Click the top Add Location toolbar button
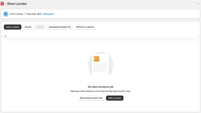Viewport: 201px width, 113px height. click(x=13, y=27)
